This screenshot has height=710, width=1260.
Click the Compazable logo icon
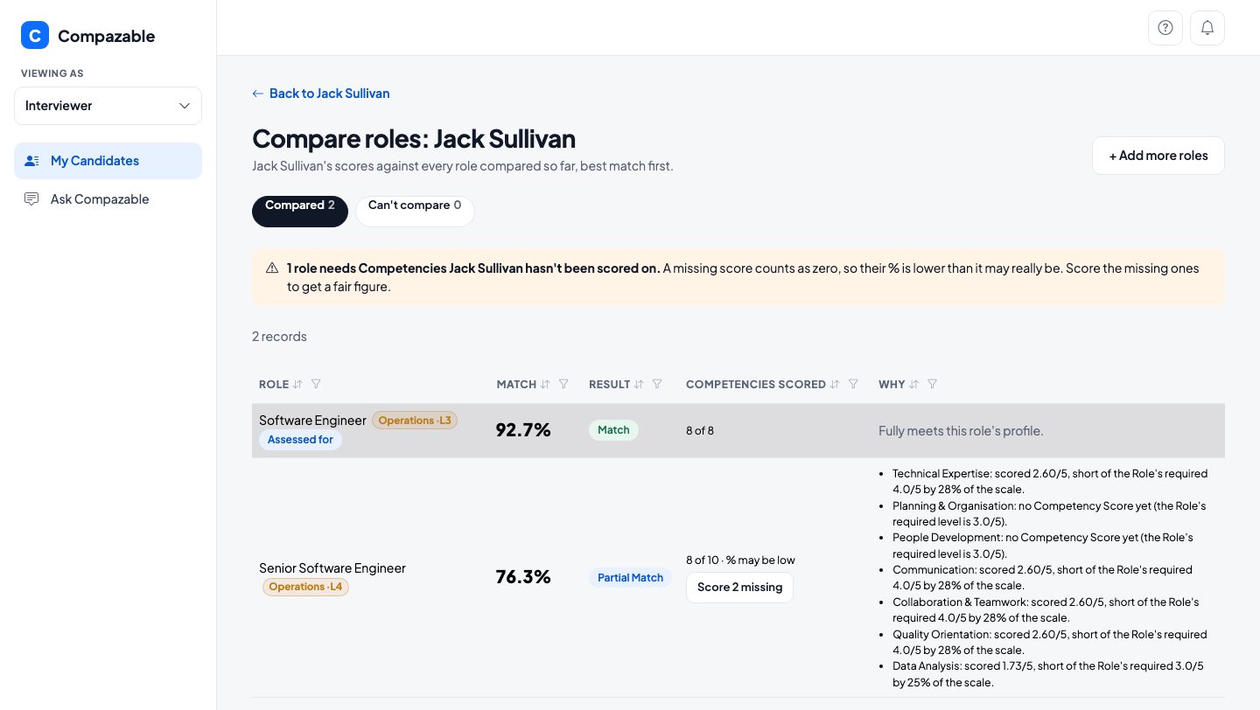coord(35,35)
